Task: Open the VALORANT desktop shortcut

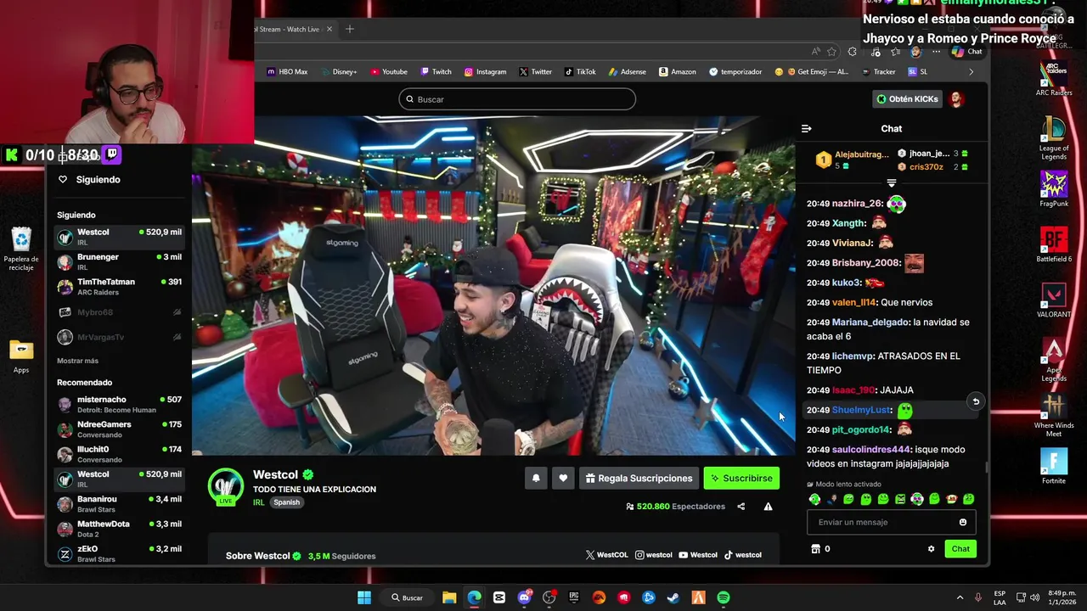Action: tap(1054, 301)
